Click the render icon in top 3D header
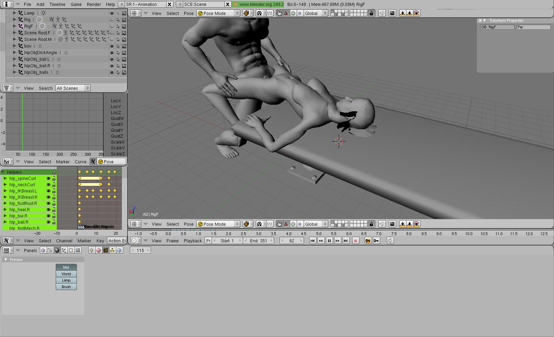 click(x=392, y=13)
